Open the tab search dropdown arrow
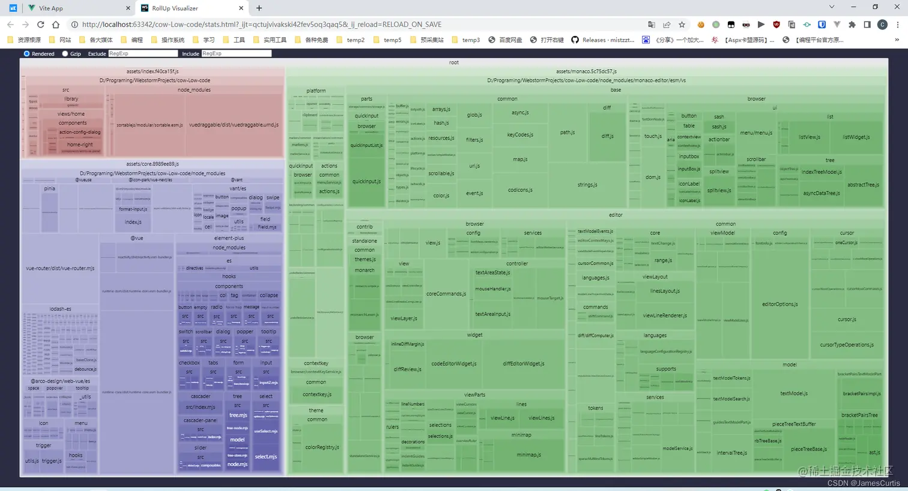Screen dimensions: 908x491 pyautogui.click(x=832, y=7)
